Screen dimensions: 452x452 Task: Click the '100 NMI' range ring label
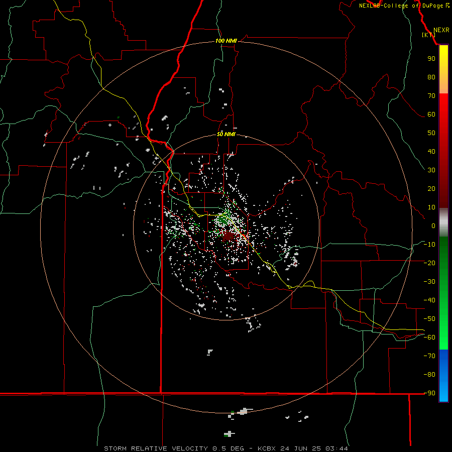point(226,41)
